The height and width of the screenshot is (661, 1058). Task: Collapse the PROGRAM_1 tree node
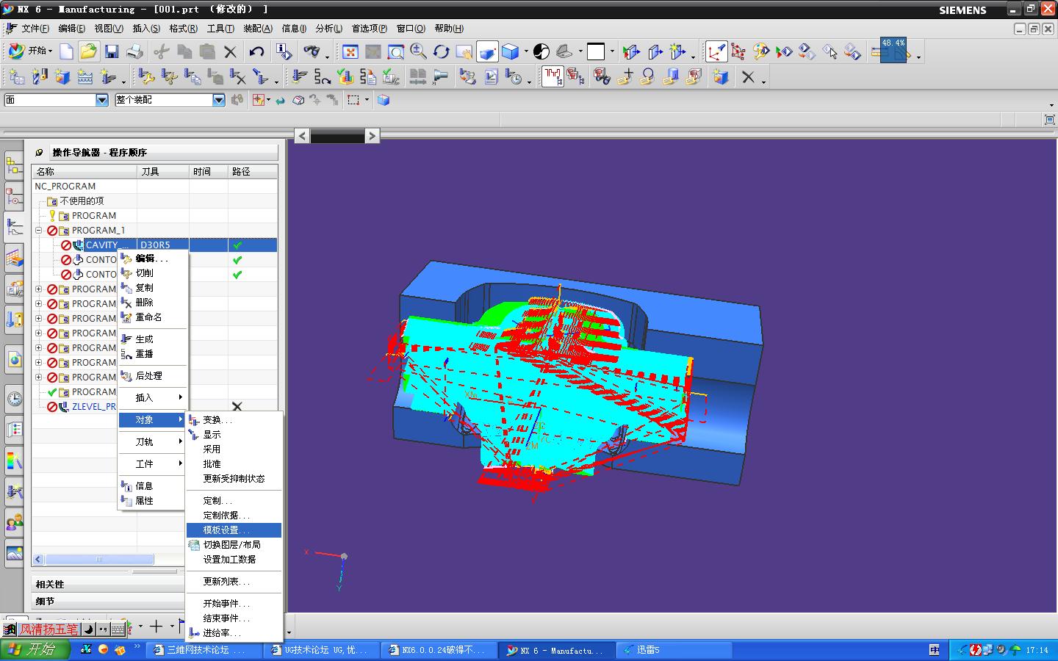(39, 230)
